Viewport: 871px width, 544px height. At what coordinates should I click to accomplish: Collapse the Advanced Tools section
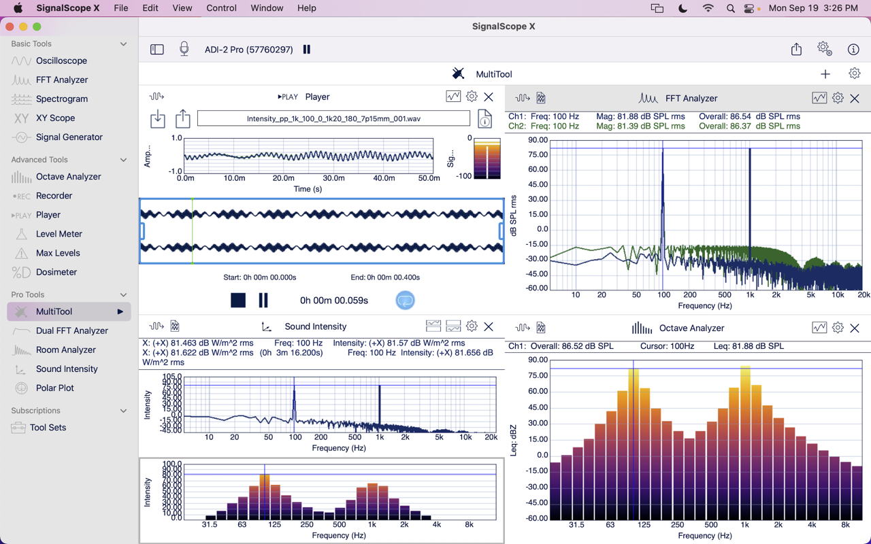[123, 160]
